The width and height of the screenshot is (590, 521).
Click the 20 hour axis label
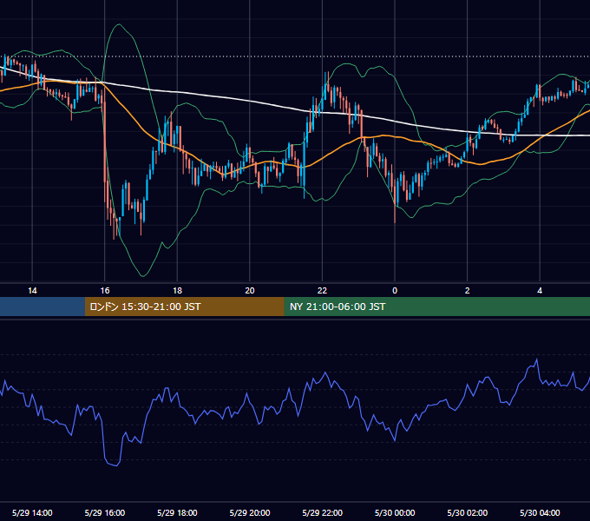tap(250, 291)
